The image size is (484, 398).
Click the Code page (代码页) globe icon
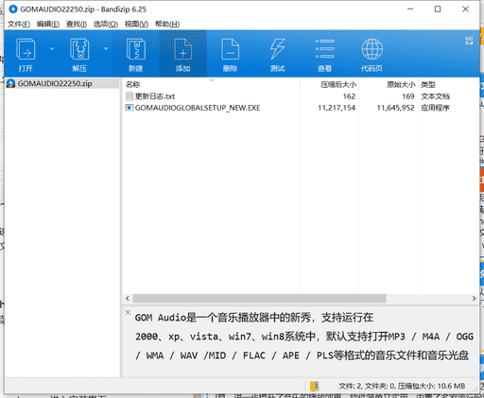tap(372, 49)
